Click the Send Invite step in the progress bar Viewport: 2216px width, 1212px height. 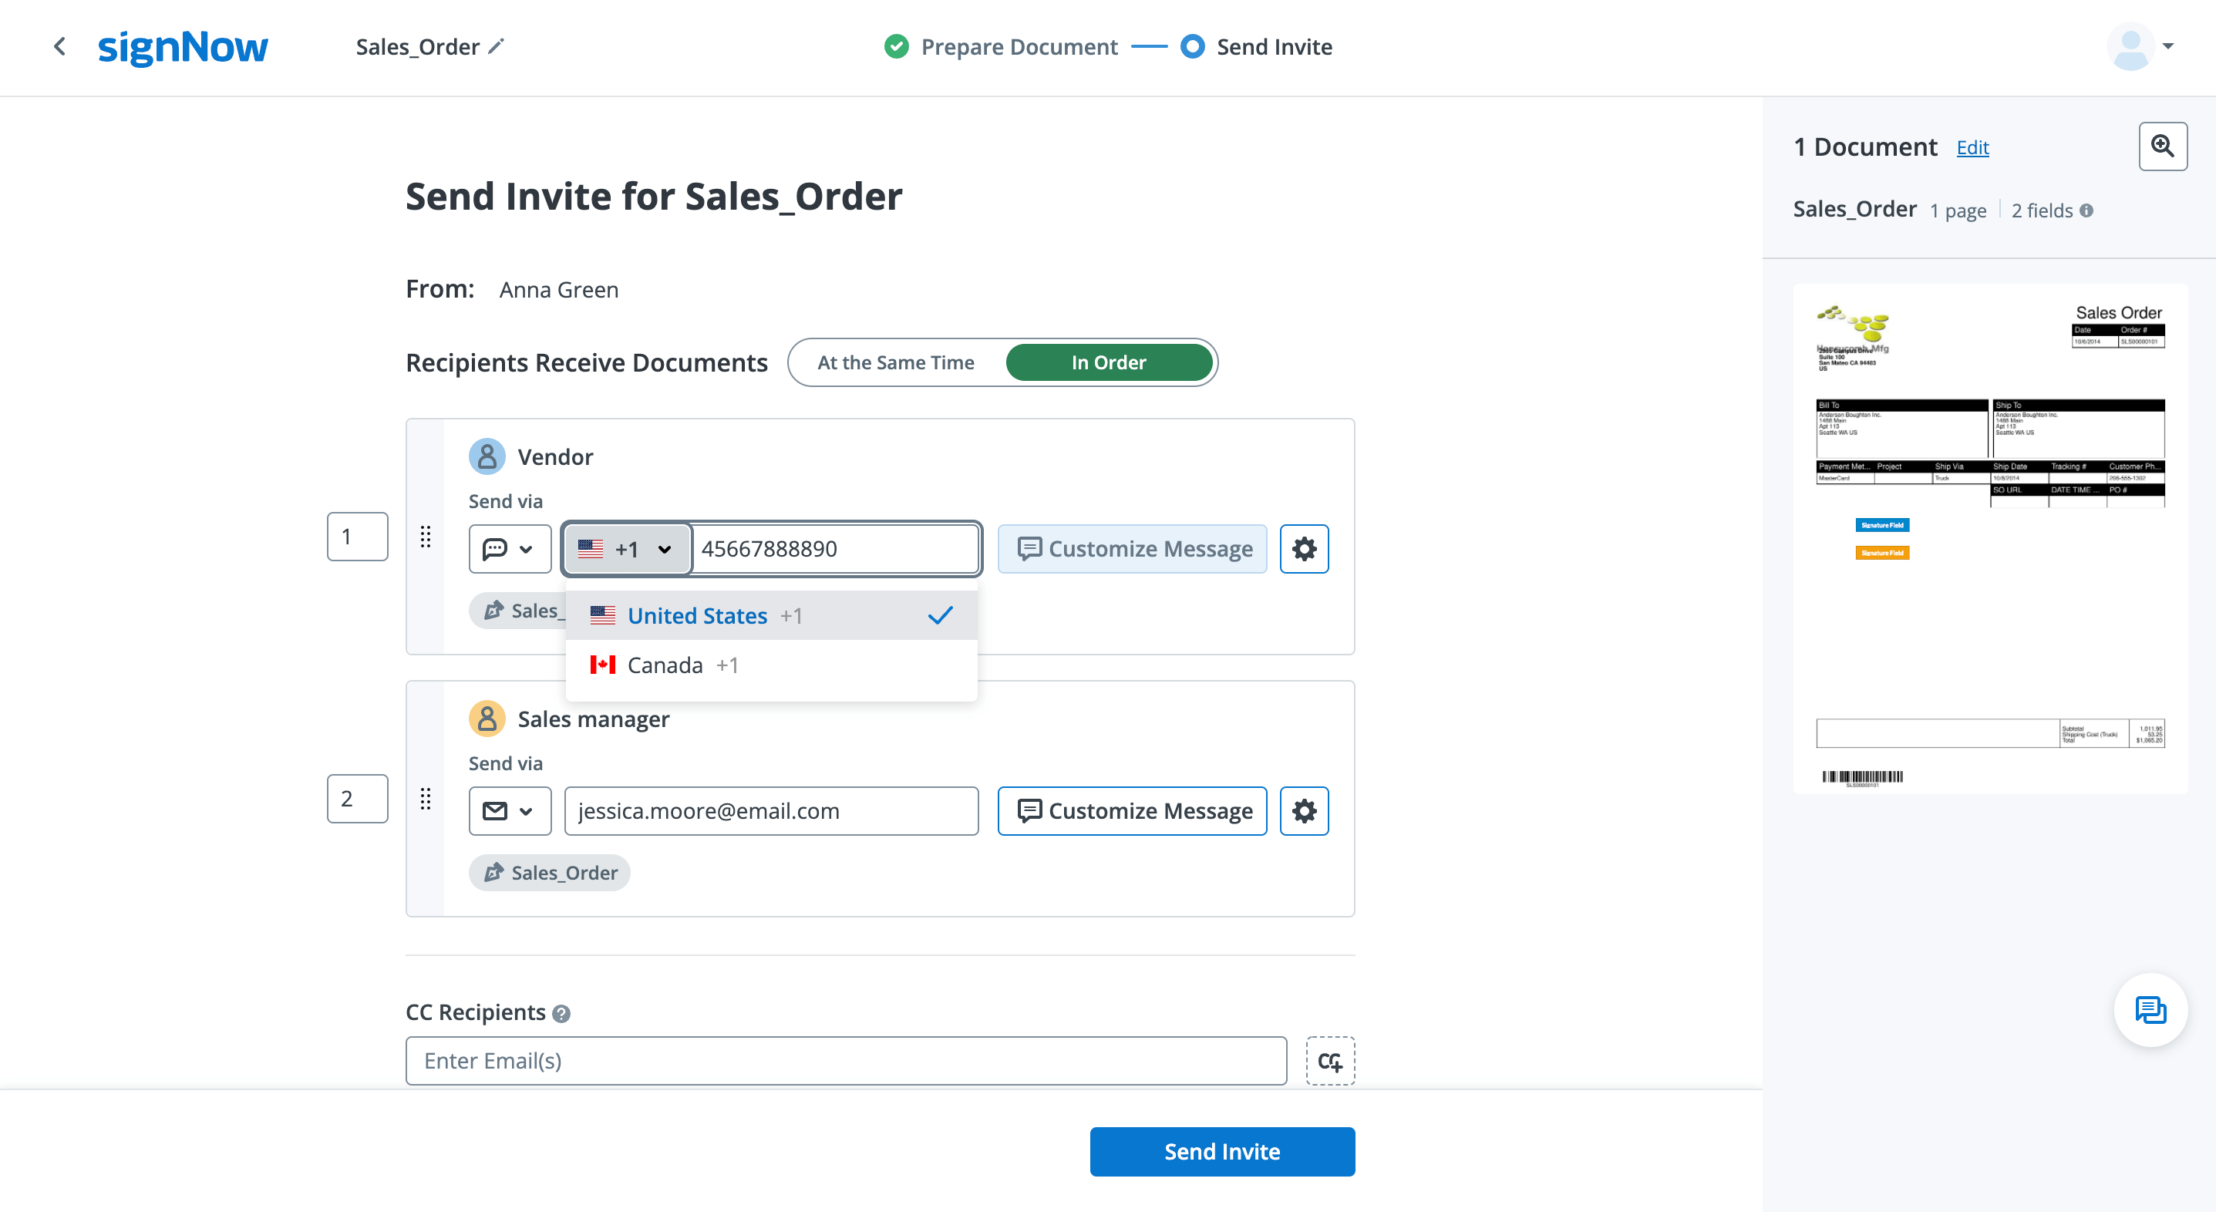point(1276,46)
